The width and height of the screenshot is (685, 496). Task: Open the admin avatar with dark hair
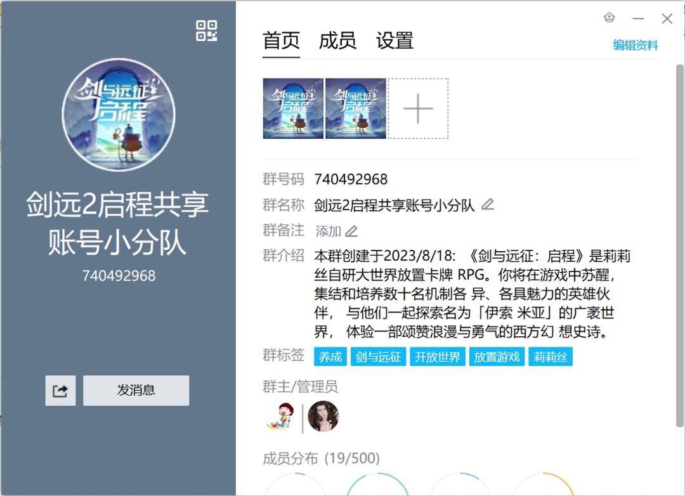323,416
